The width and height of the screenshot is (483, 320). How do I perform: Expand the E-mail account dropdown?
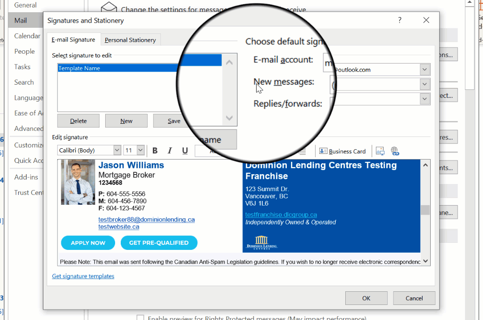[425, 70]
